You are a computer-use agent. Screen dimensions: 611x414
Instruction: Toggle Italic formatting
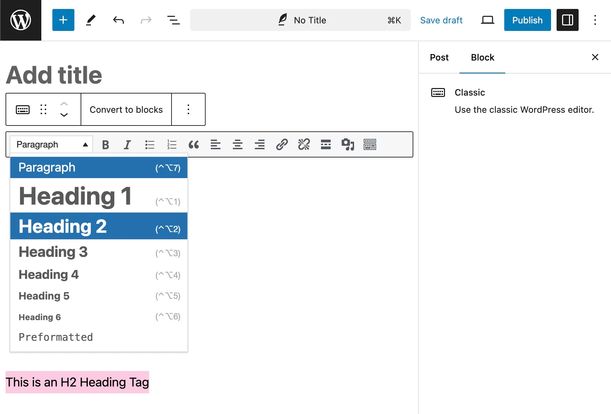click(127, 145)
